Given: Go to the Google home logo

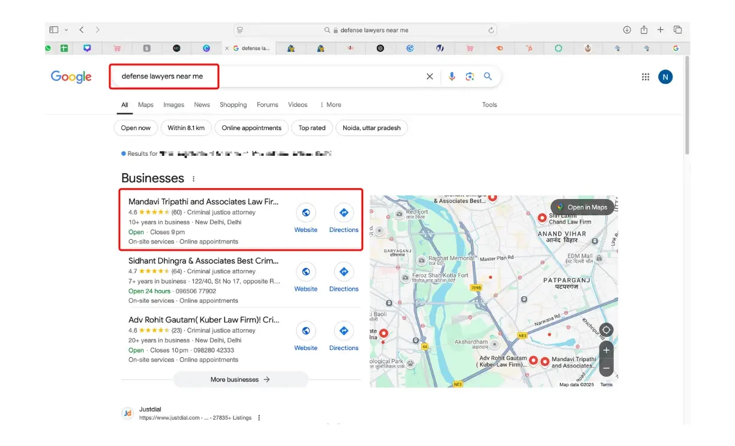Looking at the screenshot, I should point(71,77).
